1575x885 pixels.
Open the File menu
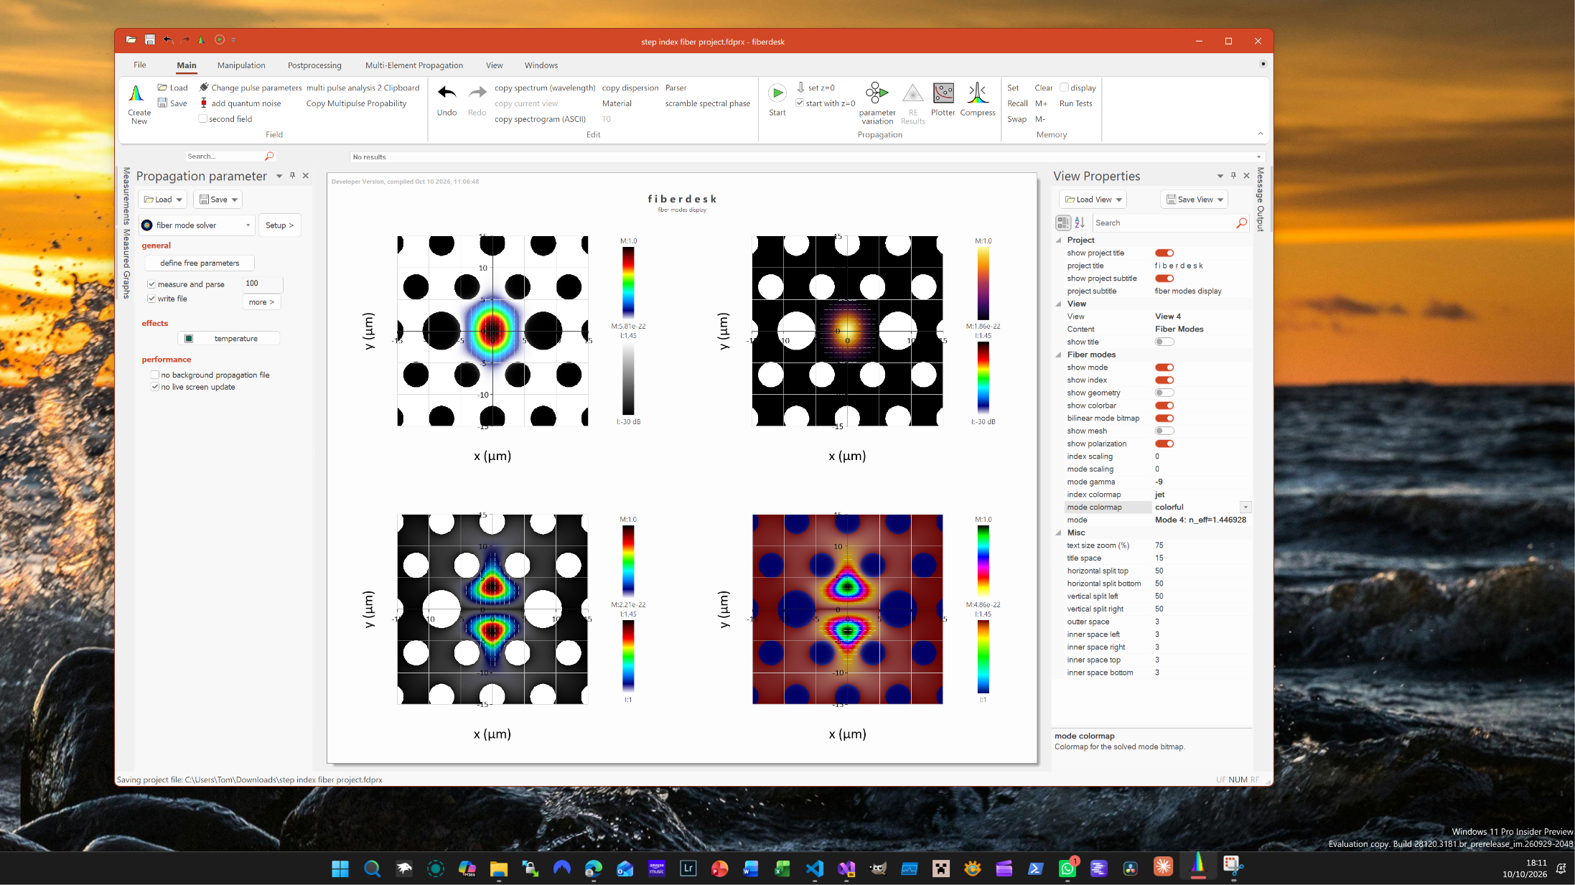coord(139,65)
